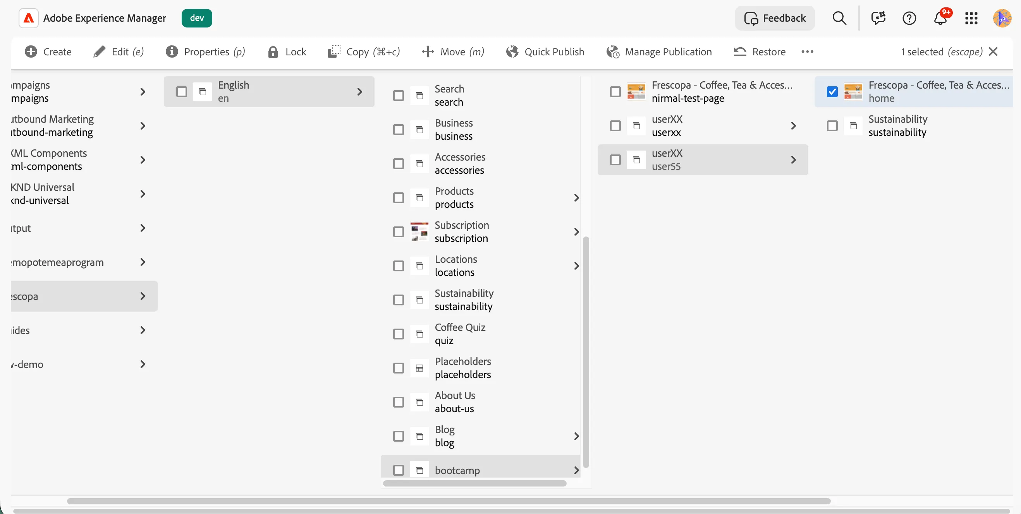
Task: Click the Feedback button
Action: click(x=775, y=18)
